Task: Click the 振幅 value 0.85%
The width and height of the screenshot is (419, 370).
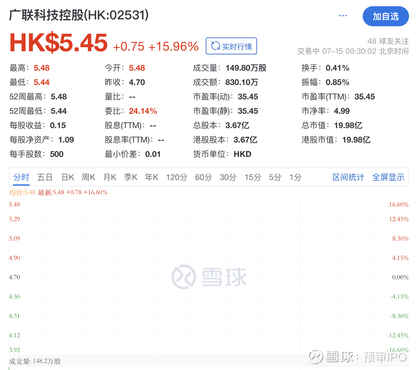Action: pos(337,82)
